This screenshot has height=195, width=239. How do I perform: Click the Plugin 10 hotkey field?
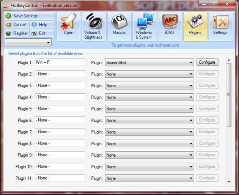point(60,167)
